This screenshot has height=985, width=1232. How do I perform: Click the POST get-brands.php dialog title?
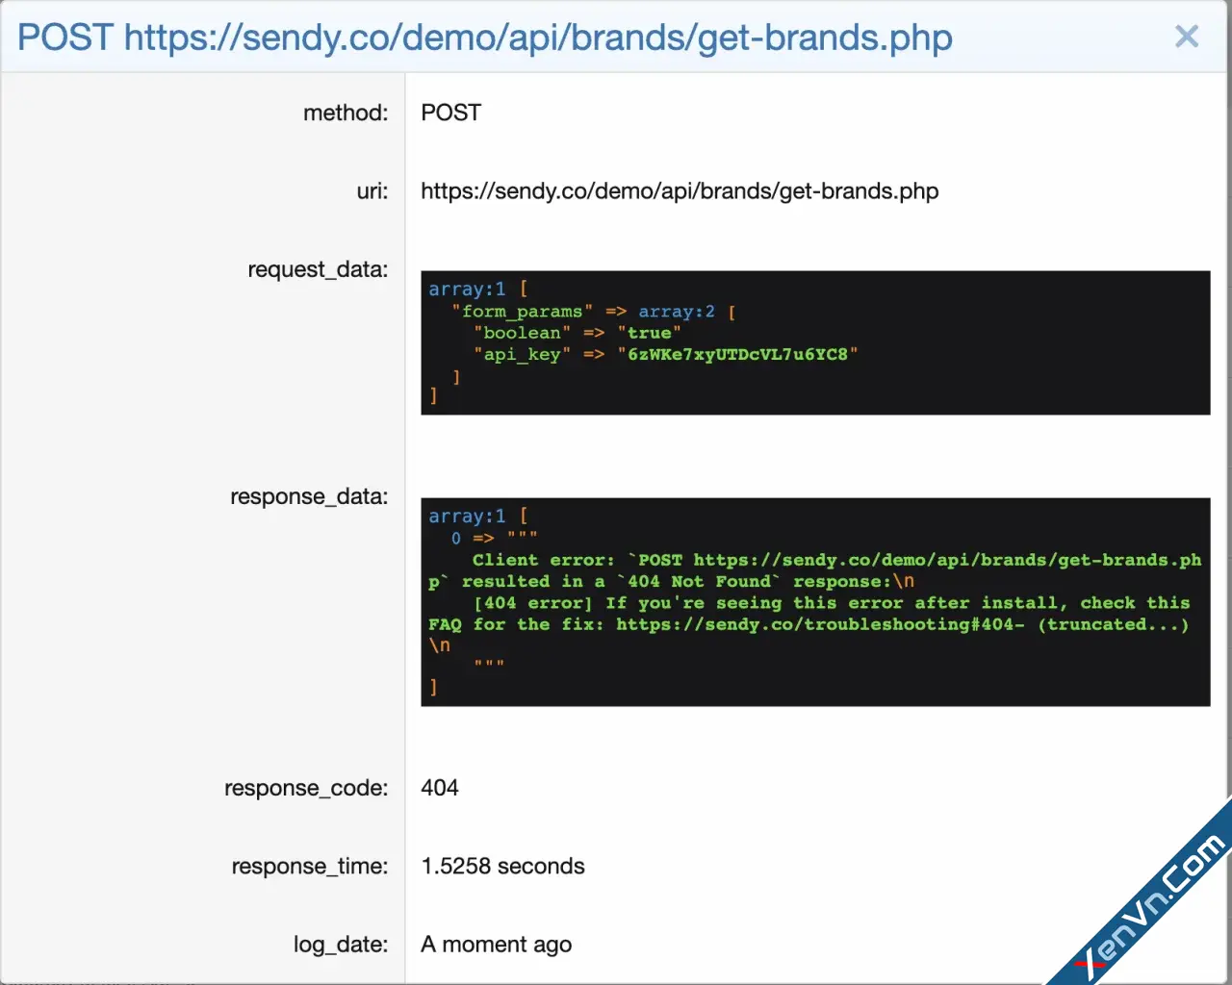coord(485,38)
